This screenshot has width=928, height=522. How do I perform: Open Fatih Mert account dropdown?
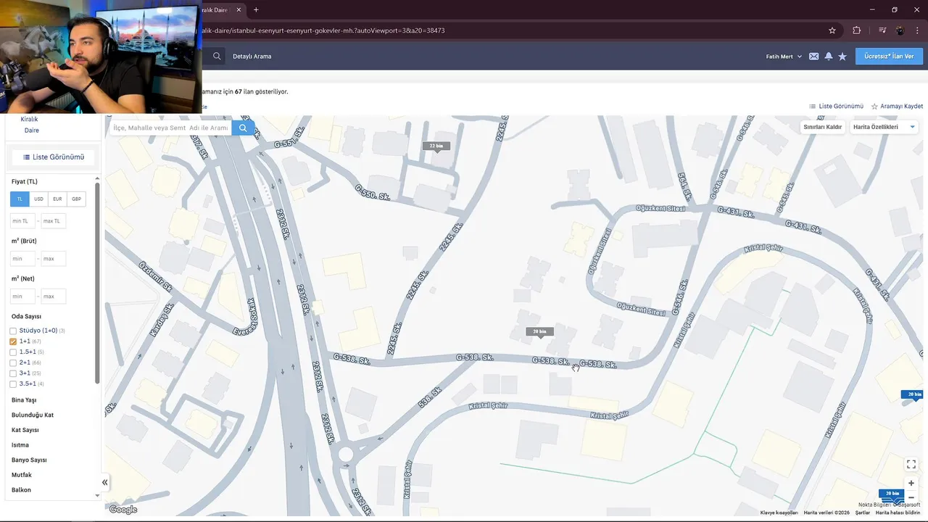click(x=784, y=57)
